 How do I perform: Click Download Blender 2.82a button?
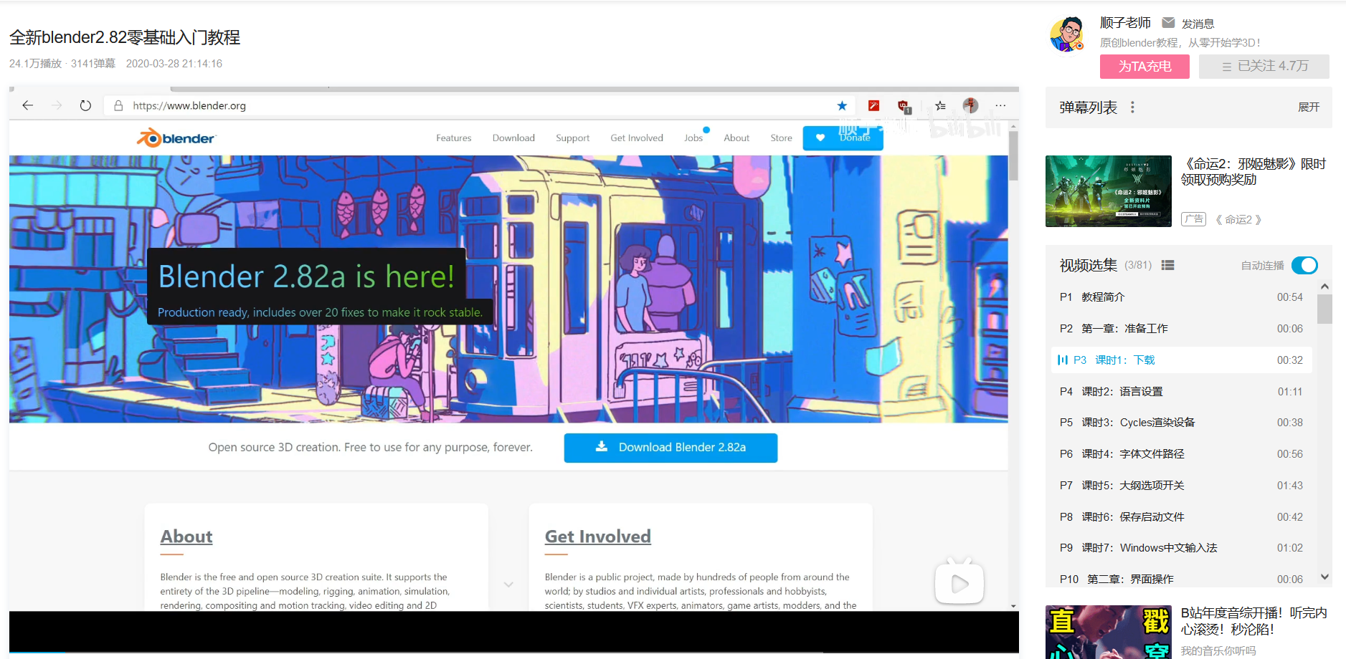tap(670, 448)
